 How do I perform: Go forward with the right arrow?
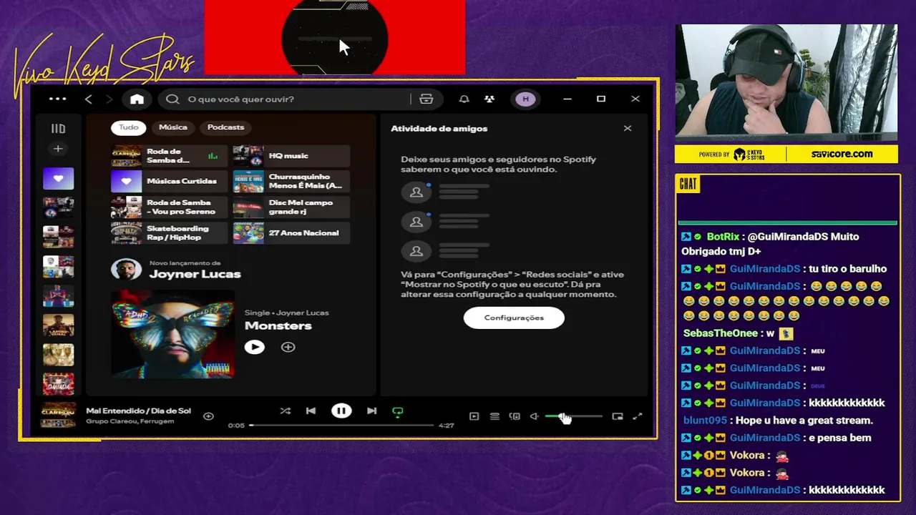109,99
